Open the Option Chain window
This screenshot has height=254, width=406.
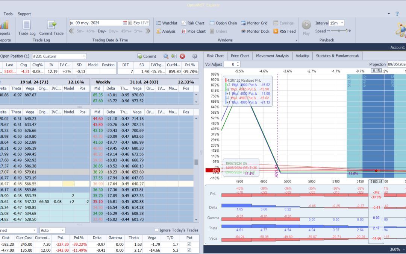pos(223,23)
